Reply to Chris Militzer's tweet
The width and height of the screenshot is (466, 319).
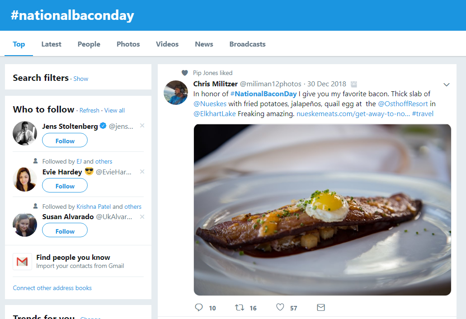pyautogui.click(x=198, y=307)
